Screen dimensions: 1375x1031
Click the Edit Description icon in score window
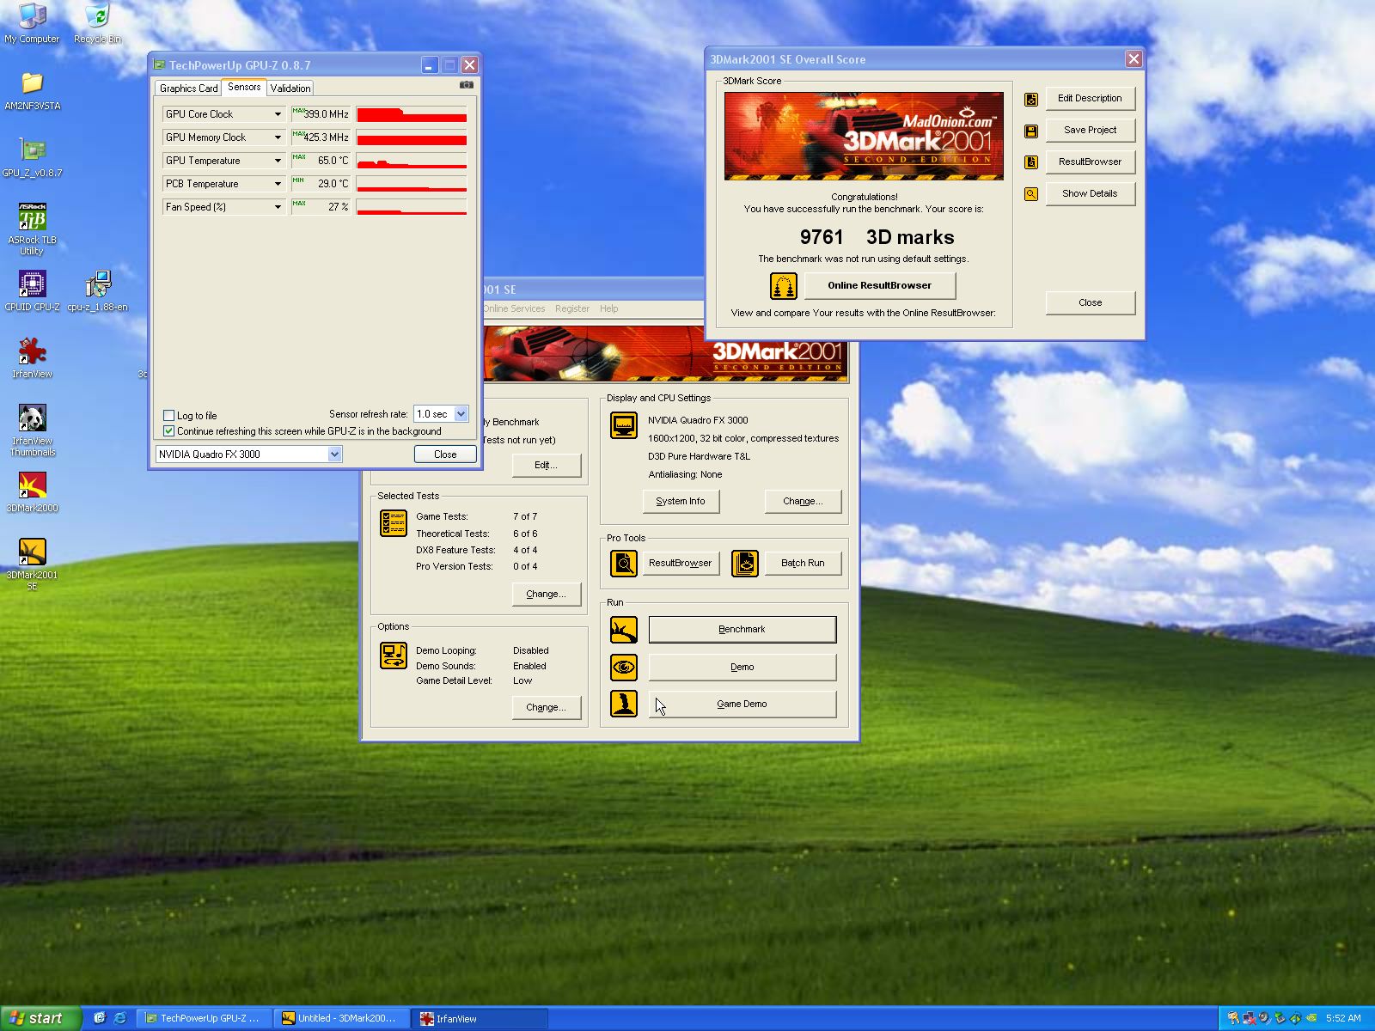pos(1031,99)
